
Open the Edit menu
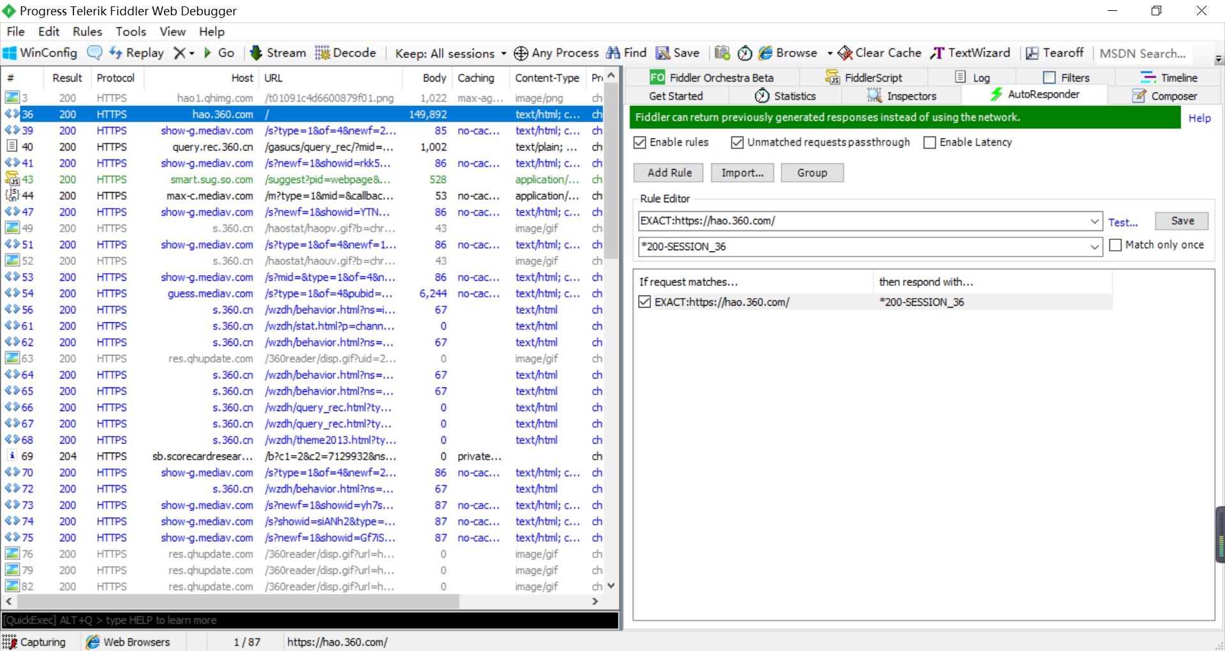click(x=48, y=31)
